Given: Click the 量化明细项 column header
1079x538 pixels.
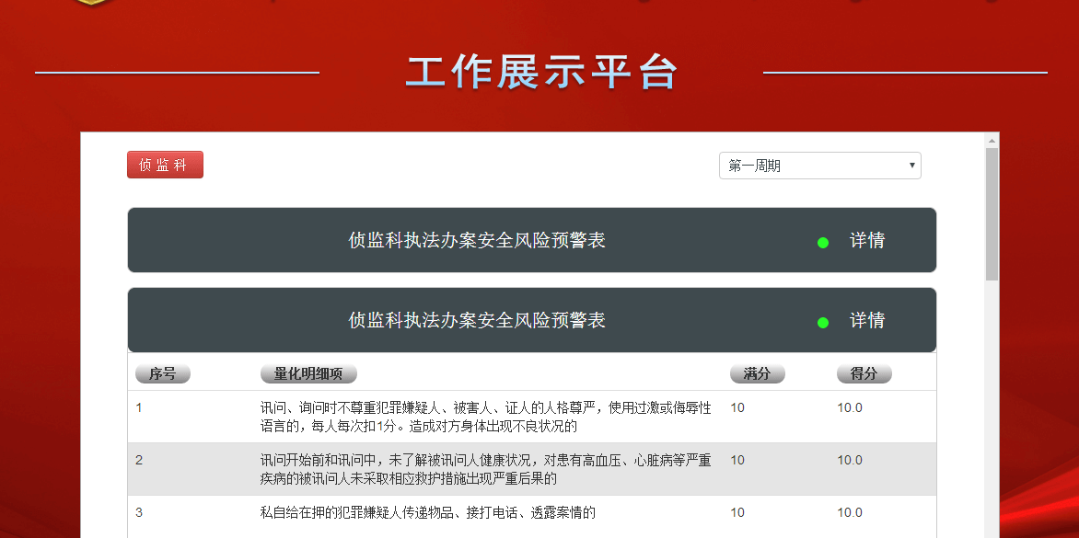Looking at the screenshot, I should pyautogui.click(x=308, y=373).
